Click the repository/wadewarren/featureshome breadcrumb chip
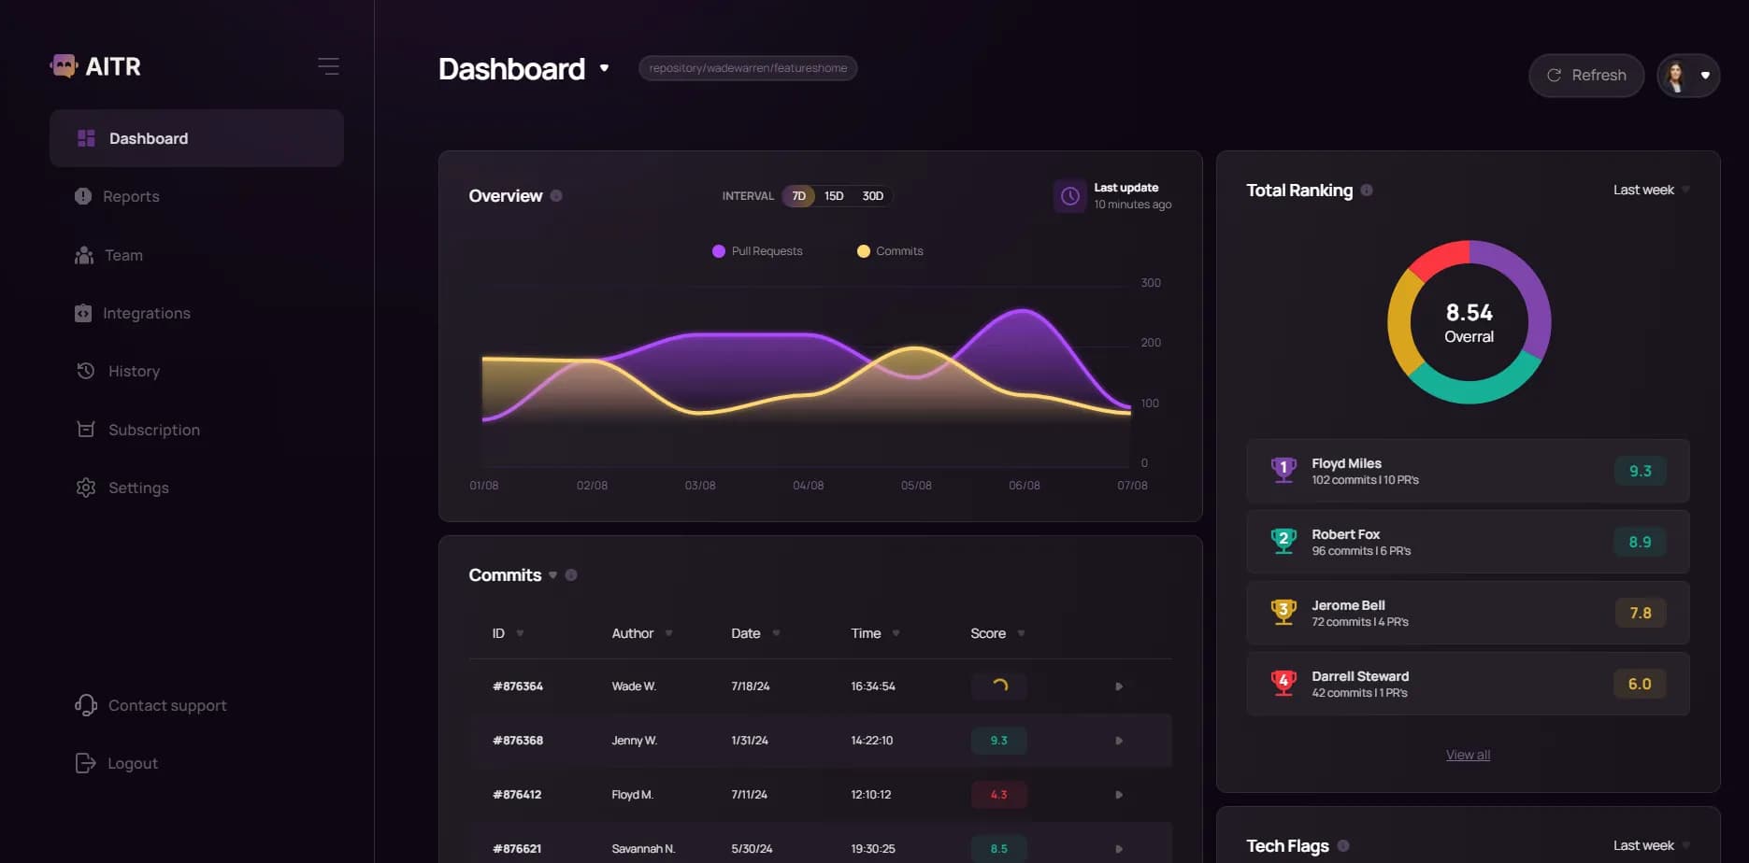Image resolution: width=1749 pixels, height=863 pixels. coord(747,67)
